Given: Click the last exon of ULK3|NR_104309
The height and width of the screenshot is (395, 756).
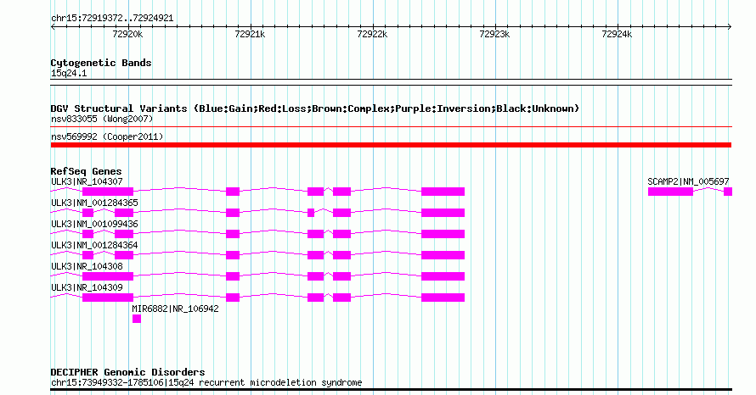Looking at the screenshot, I should click(x=443, y=298).
